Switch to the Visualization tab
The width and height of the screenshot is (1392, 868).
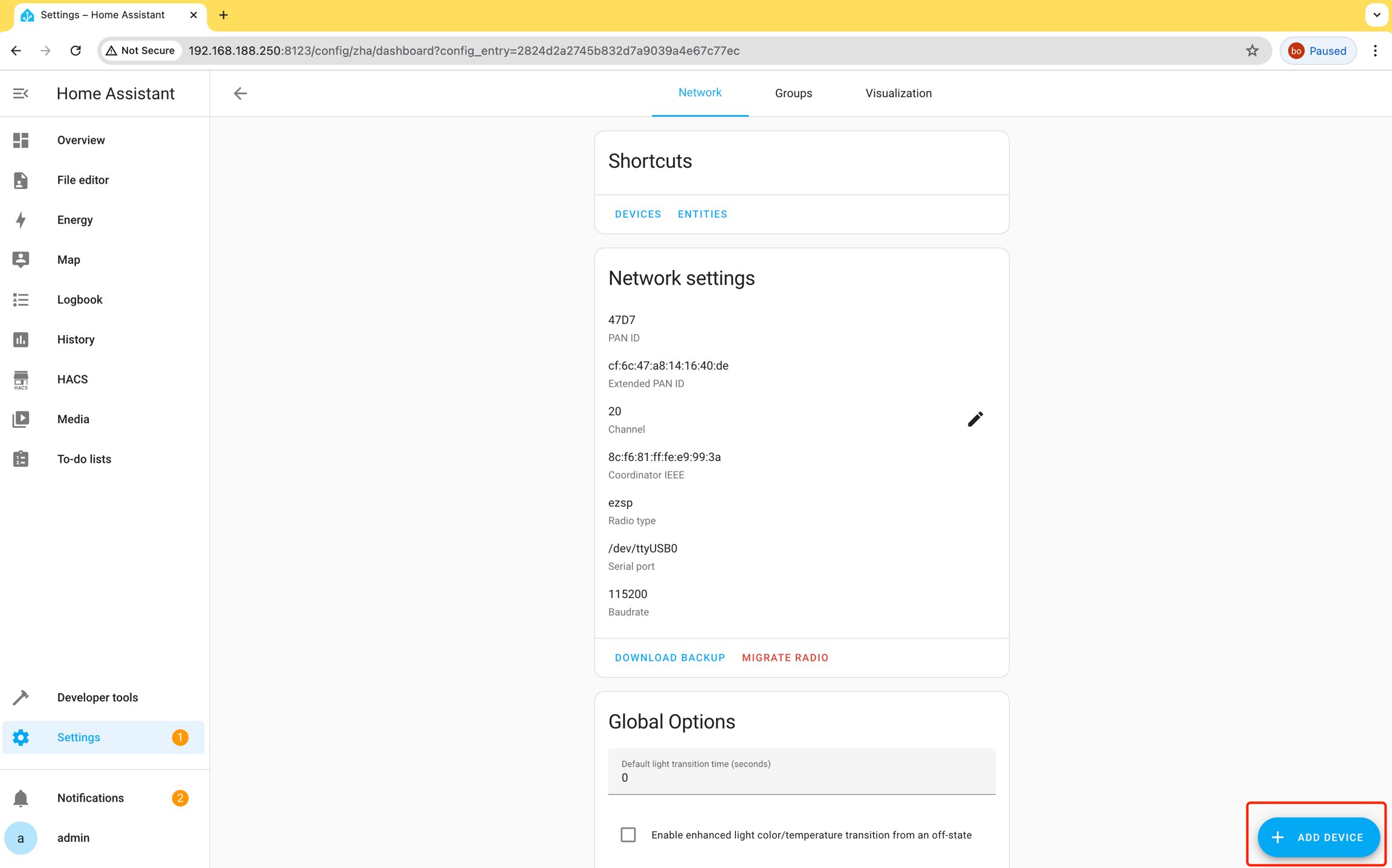click(898, 94)
